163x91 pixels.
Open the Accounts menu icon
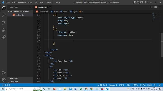[4, 73]
